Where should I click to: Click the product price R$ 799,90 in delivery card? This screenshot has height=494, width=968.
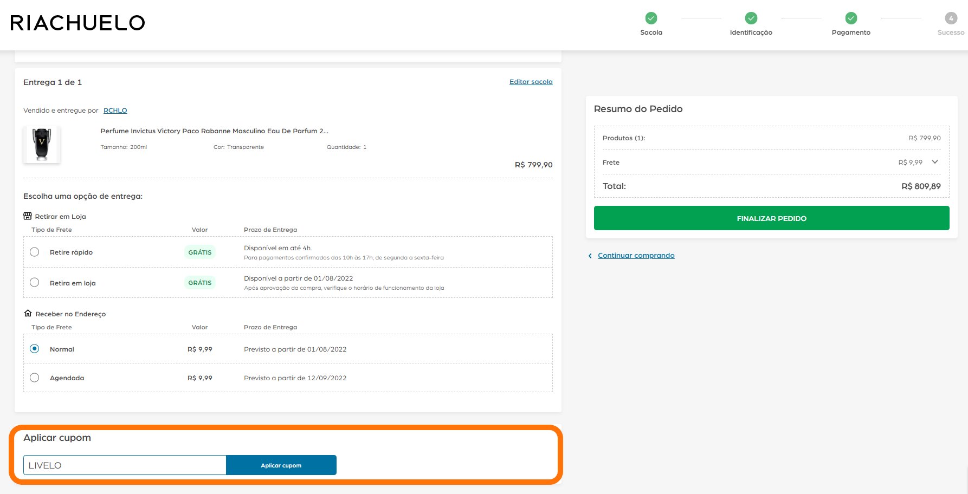click(x=534, y=165)
